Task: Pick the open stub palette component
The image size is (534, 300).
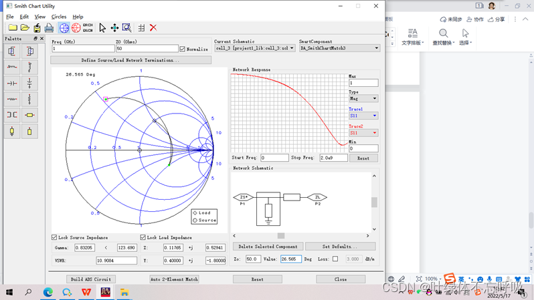Action: 29,132
